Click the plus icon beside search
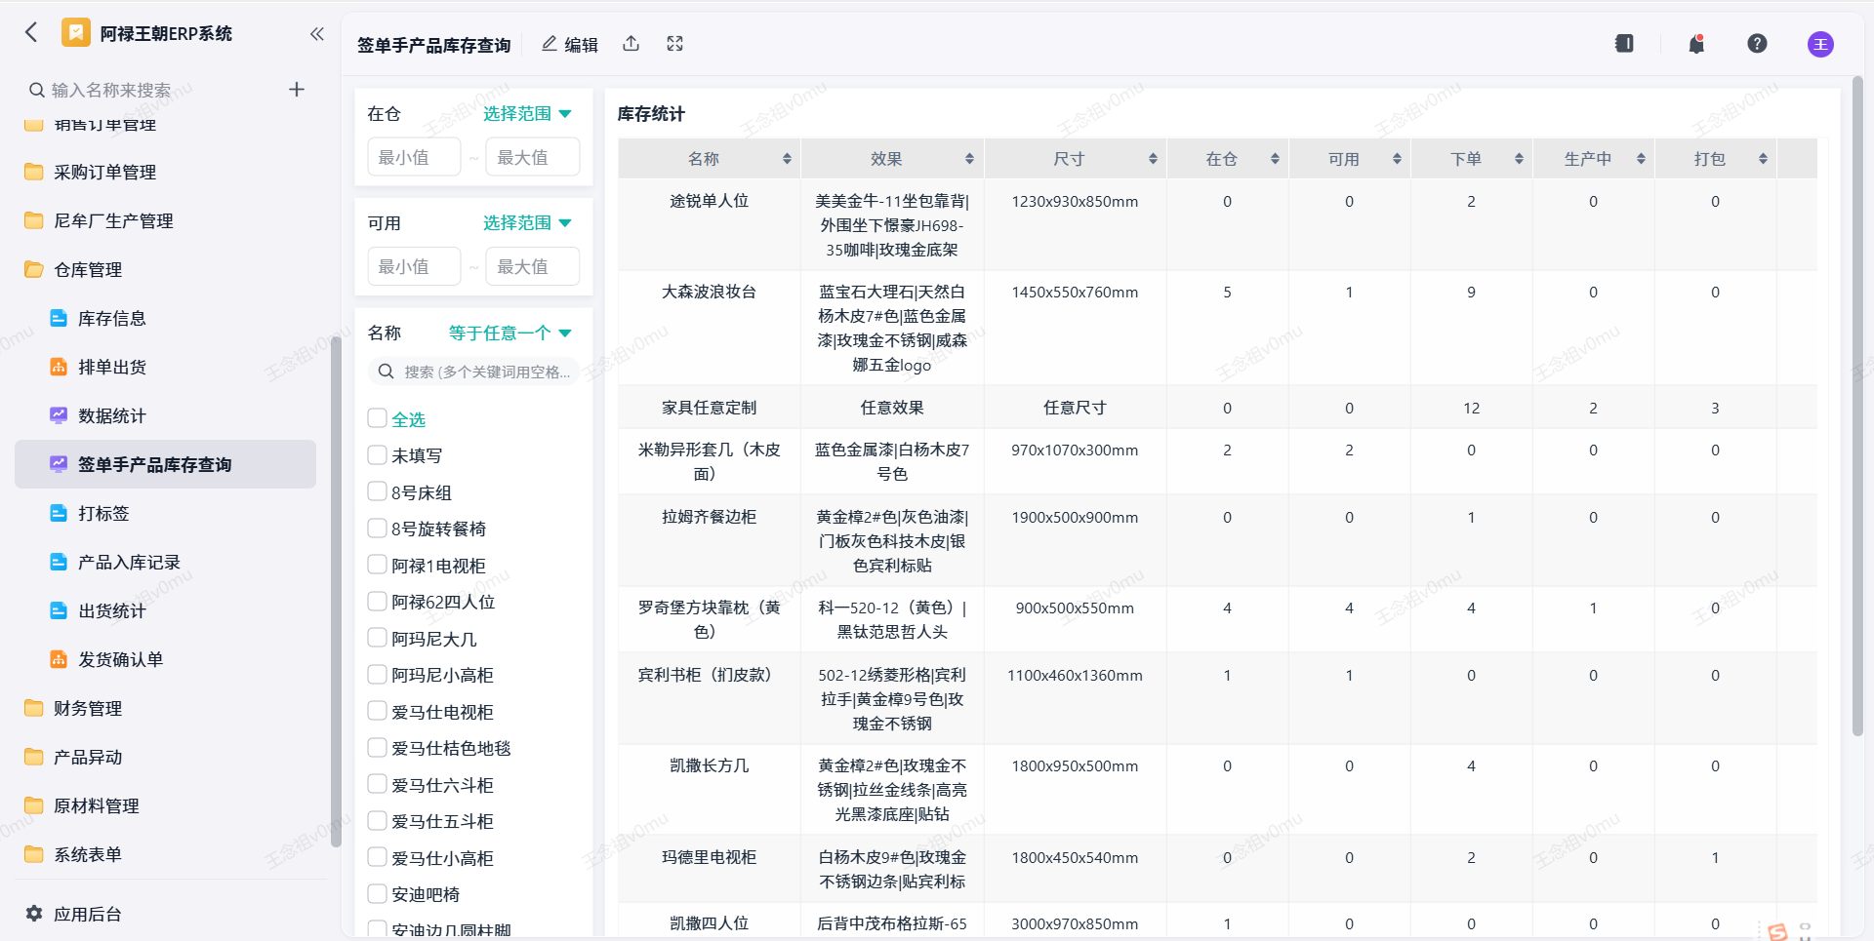This screenshot has width=1874, height=941. click(x=297, y=90)
